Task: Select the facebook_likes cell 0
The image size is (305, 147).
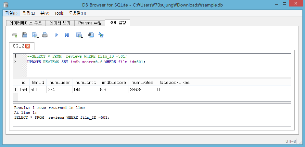Action: (x=174, y=89)
